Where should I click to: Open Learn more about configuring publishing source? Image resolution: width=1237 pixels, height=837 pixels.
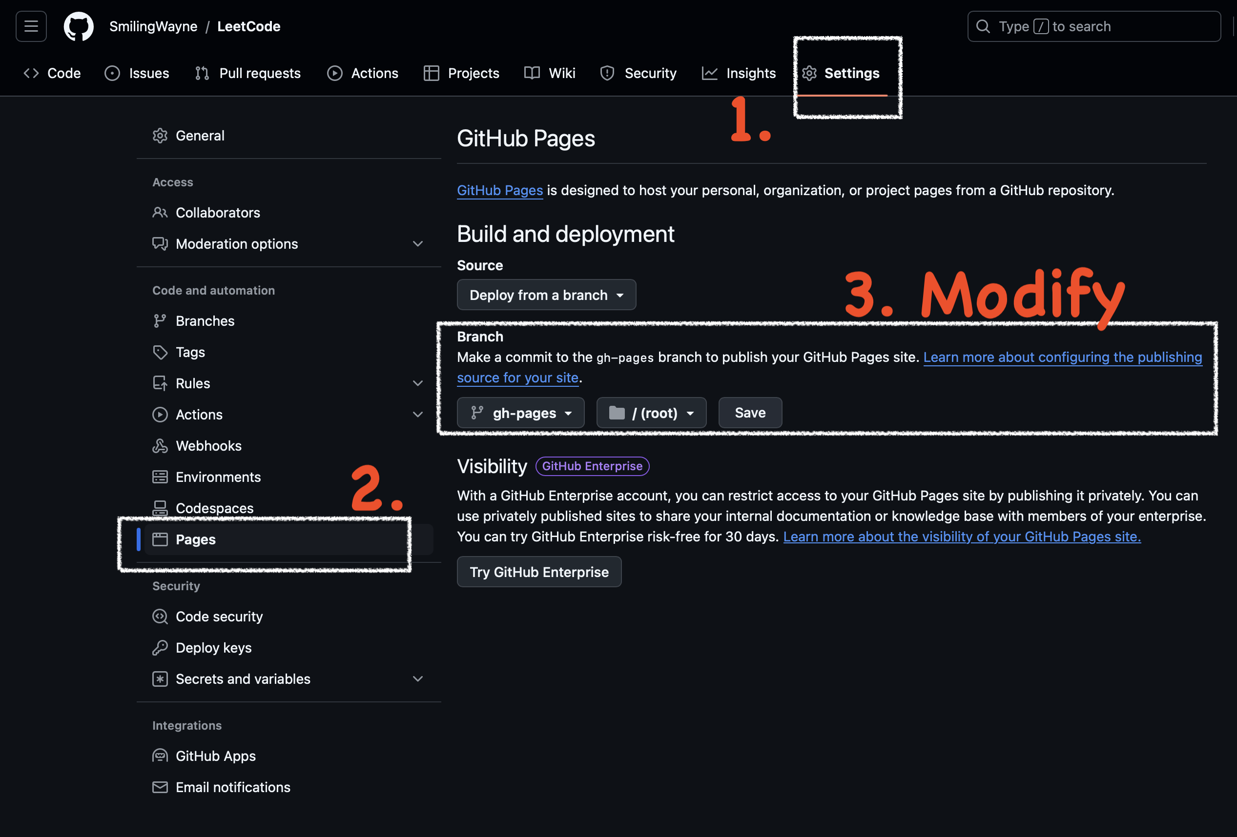coord(1062,357)
